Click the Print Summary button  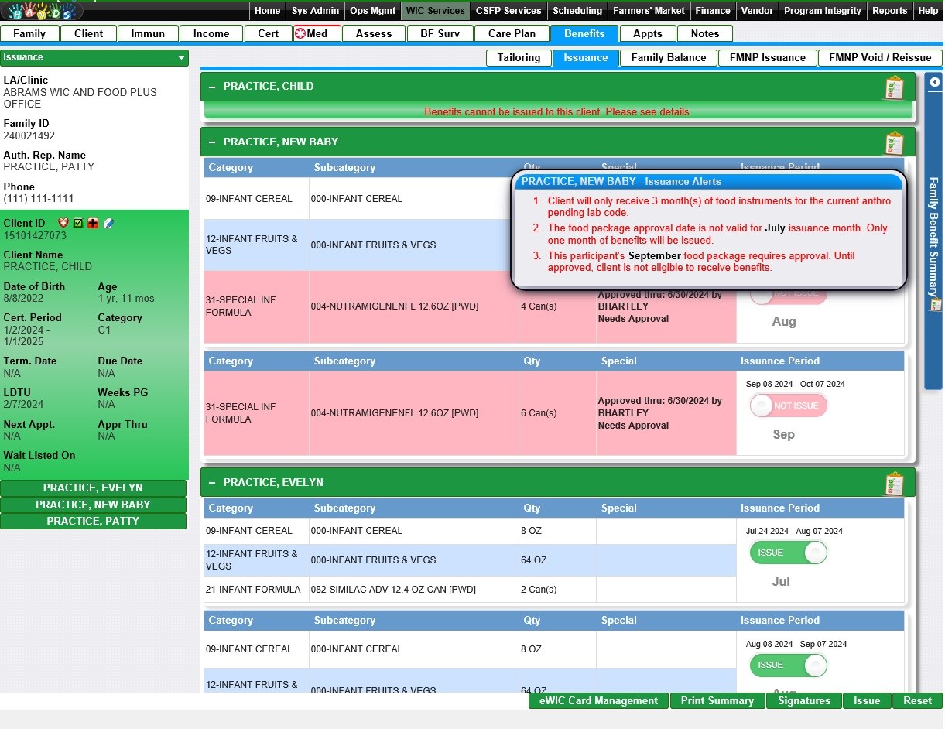pos(717,700)
